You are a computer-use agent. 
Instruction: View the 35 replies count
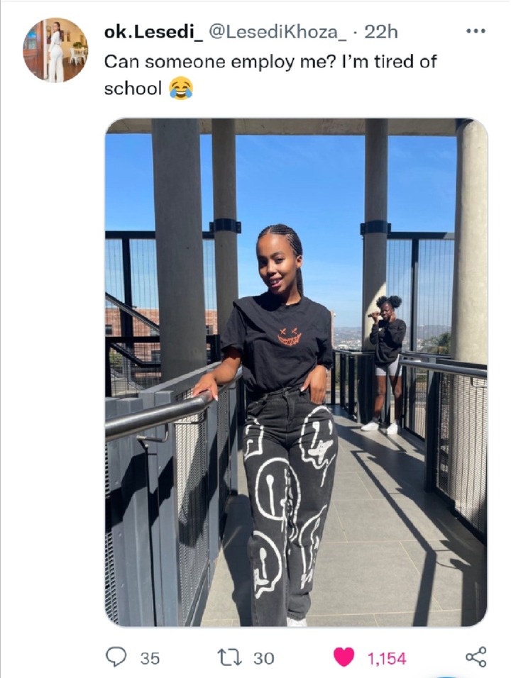point(150,659)
